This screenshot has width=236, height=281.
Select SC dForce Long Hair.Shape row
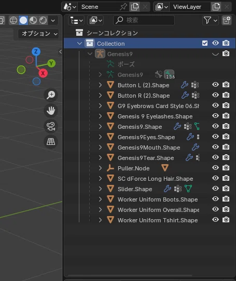(x=149, y=179)
